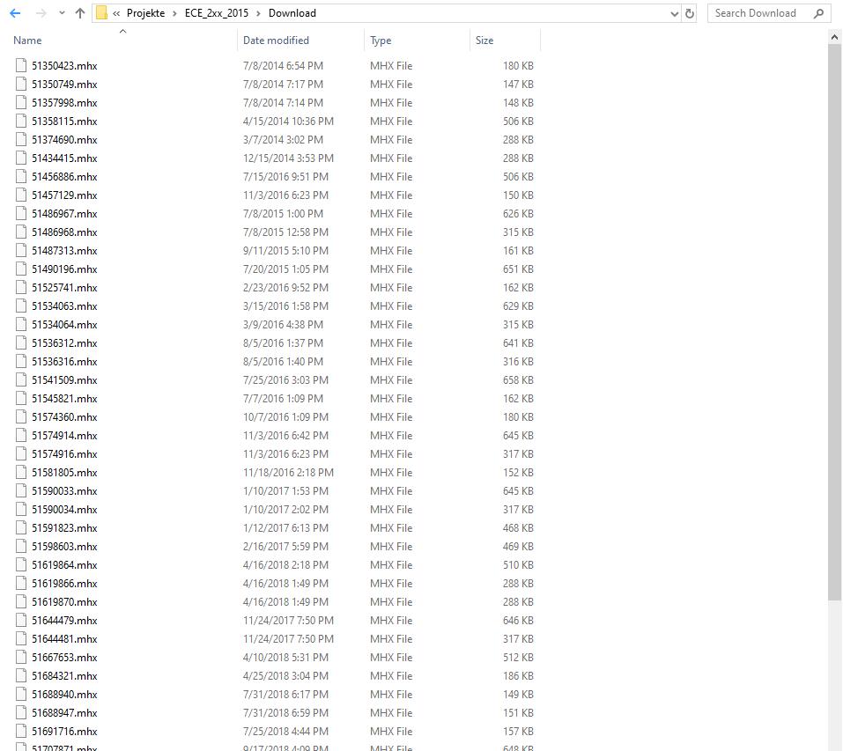The height and width of the screenshot is (751, 843).
Task: Click size value 651 KB
Action: 518,269
